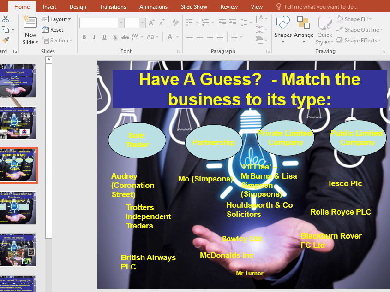Click the Increase Font Size icon

click(151, 23)
